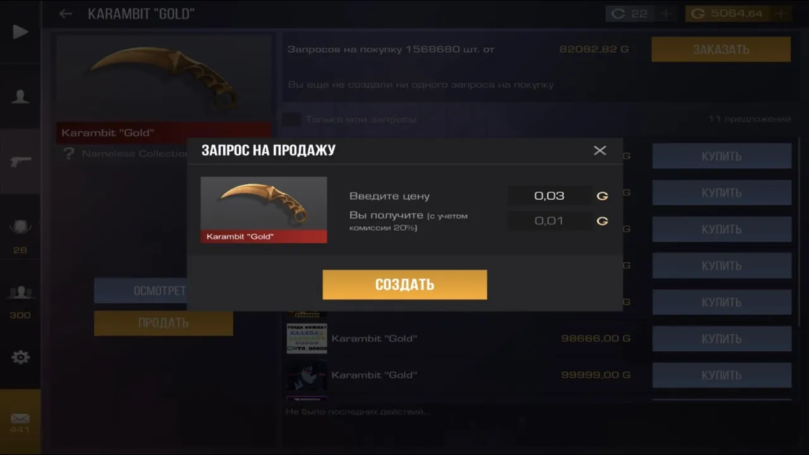Click the ЗАКАЗАТЬ button
Image resolution: width=809 pixels, height=455 pixels.
point(721,49)
